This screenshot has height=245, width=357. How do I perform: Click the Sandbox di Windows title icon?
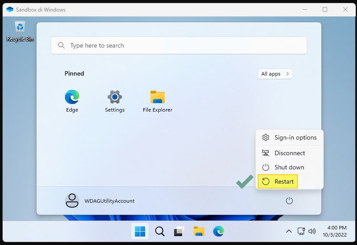[x=10, y=9]
